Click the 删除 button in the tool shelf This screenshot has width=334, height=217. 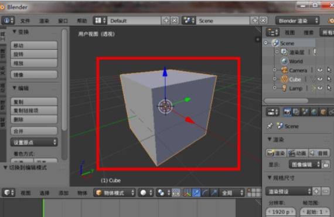point(34,120)
